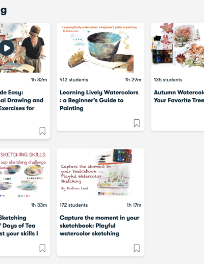Open Autumn Watercolor Your Favorite Tree title
The height and width of the screenshot is (264, 204).
click(179, 96)
